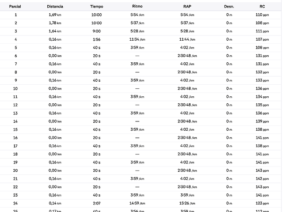The width and height of the screenshot is (305, 212).
Task: Select the 1,78 km distance cell
Action: 55,23
